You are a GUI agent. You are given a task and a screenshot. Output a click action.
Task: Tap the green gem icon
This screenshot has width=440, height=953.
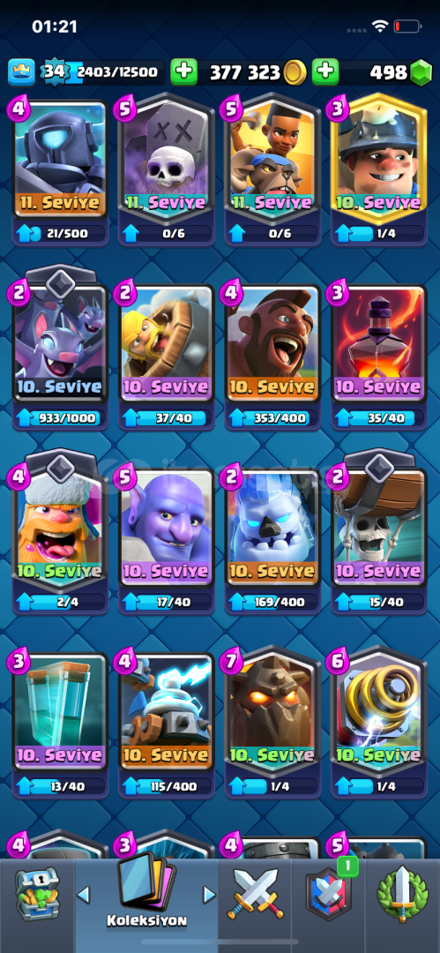(420, 73)
